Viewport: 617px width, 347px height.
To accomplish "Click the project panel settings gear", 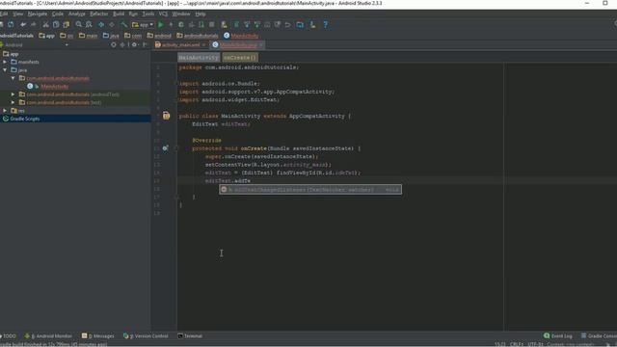I will (134, 45).
